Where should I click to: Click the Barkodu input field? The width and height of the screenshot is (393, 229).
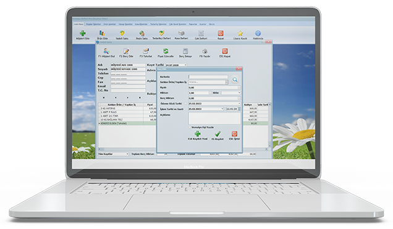coord(208,77)
